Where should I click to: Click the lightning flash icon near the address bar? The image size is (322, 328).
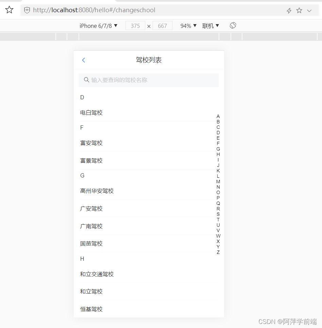pos(289,10)
